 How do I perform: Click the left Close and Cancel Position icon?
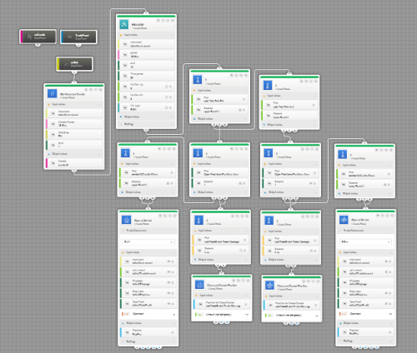pos(199,285)
